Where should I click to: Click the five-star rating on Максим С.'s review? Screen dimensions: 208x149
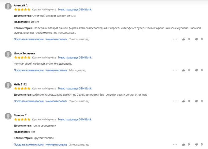22,119
